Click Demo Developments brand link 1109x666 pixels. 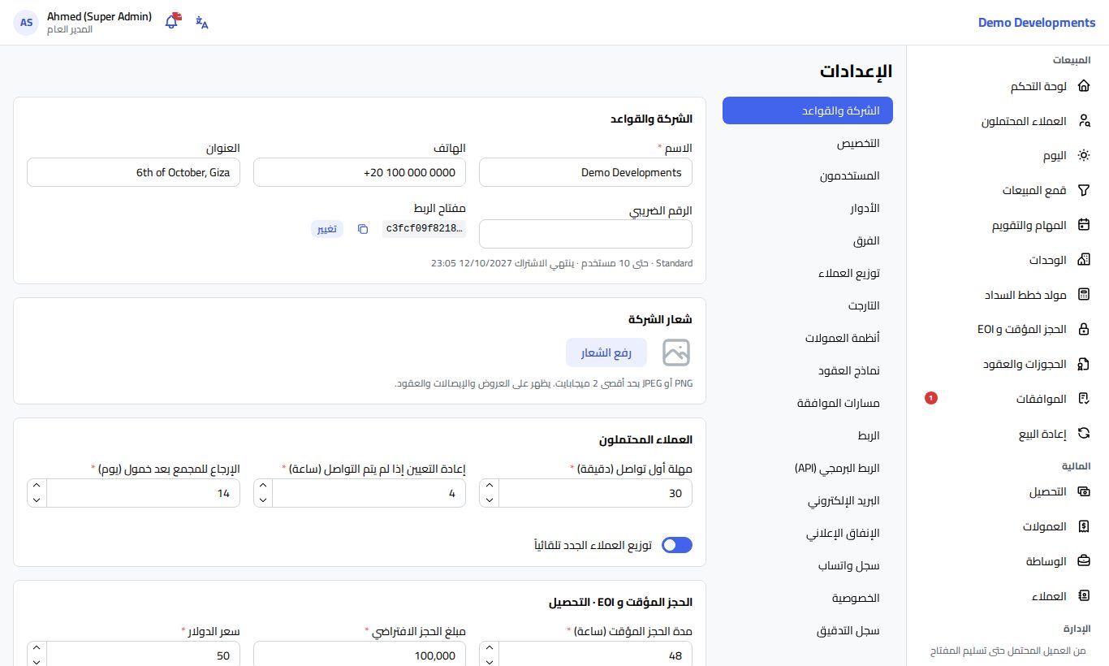(1037, 23)
